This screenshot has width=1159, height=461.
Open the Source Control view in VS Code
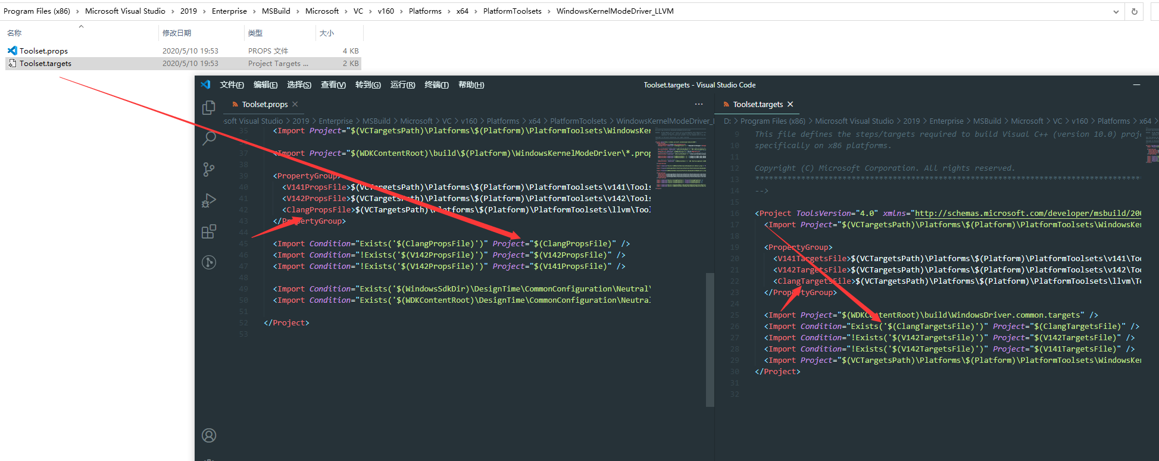pyautogui.click(x=209, y=170)
